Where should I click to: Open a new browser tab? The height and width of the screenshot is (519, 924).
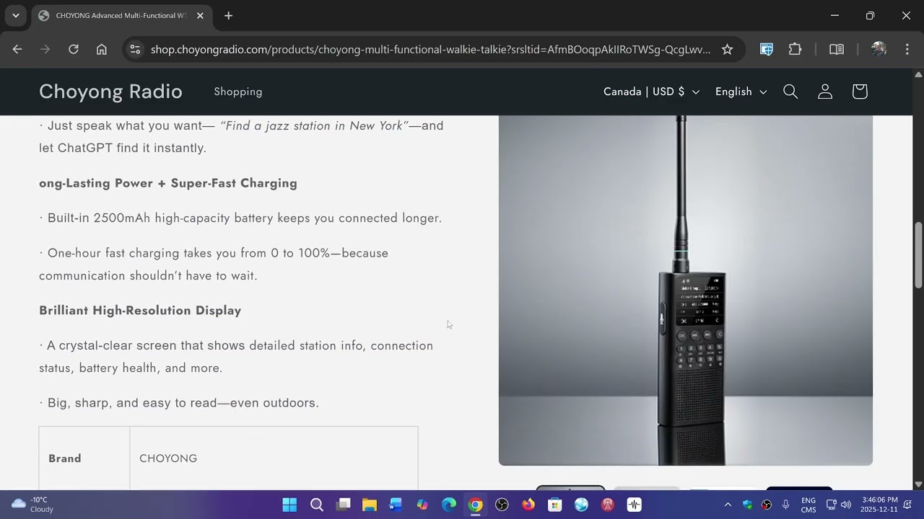(228, 15)
